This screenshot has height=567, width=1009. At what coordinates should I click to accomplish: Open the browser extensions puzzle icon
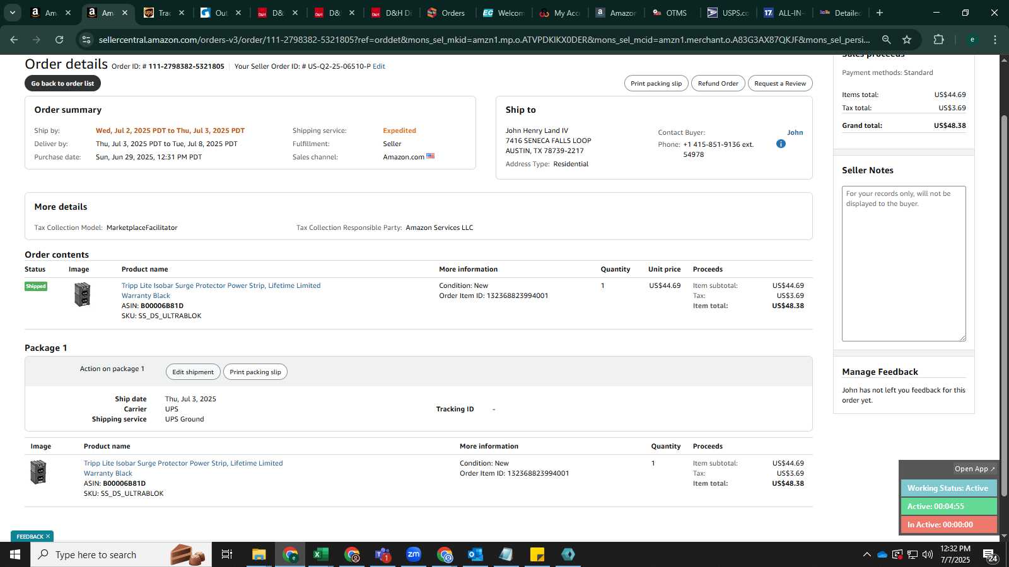tap(938, 40)
